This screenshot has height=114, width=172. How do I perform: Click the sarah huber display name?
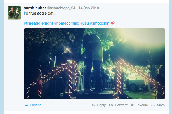coord(35,8)
